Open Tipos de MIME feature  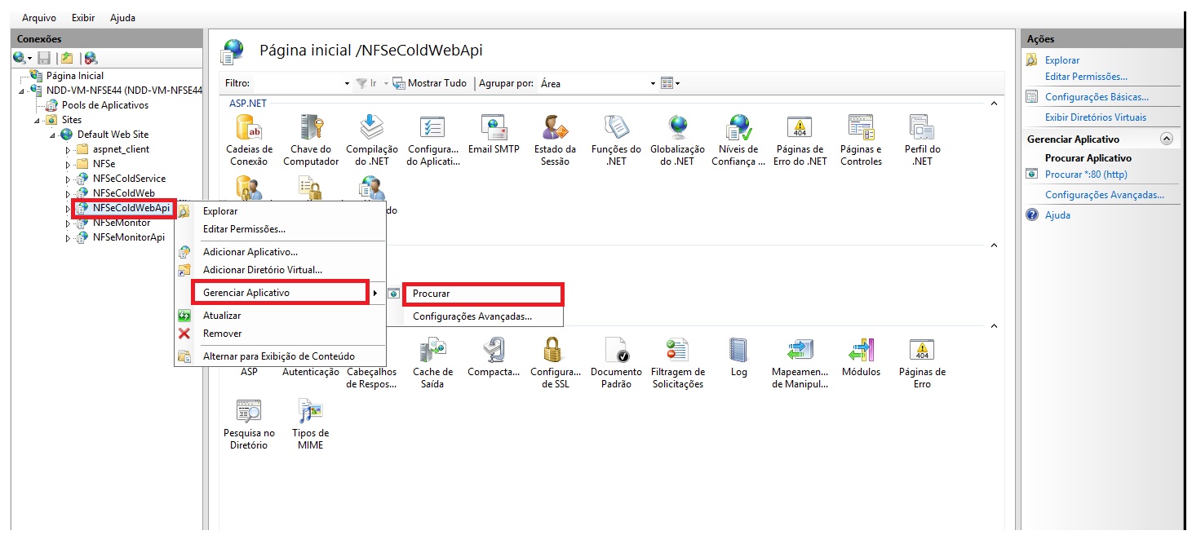(311, 424)
